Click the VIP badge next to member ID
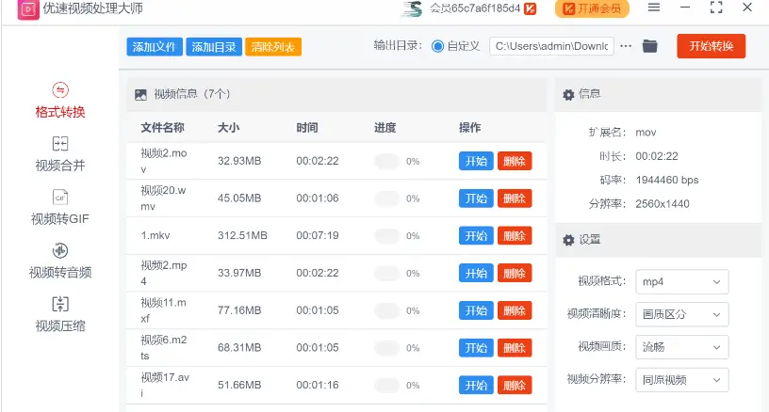The width and height of the screenshot is (769, 412). tap(530, 8)
